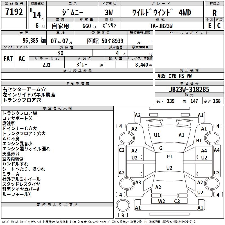Click the rear-left wheel on car diagram
225x225 pixels.
127,184
